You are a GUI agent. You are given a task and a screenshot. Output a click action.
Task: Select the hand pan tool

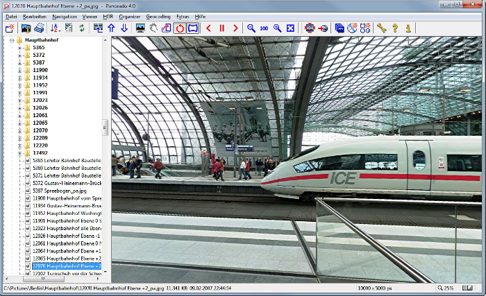point(153,28)
